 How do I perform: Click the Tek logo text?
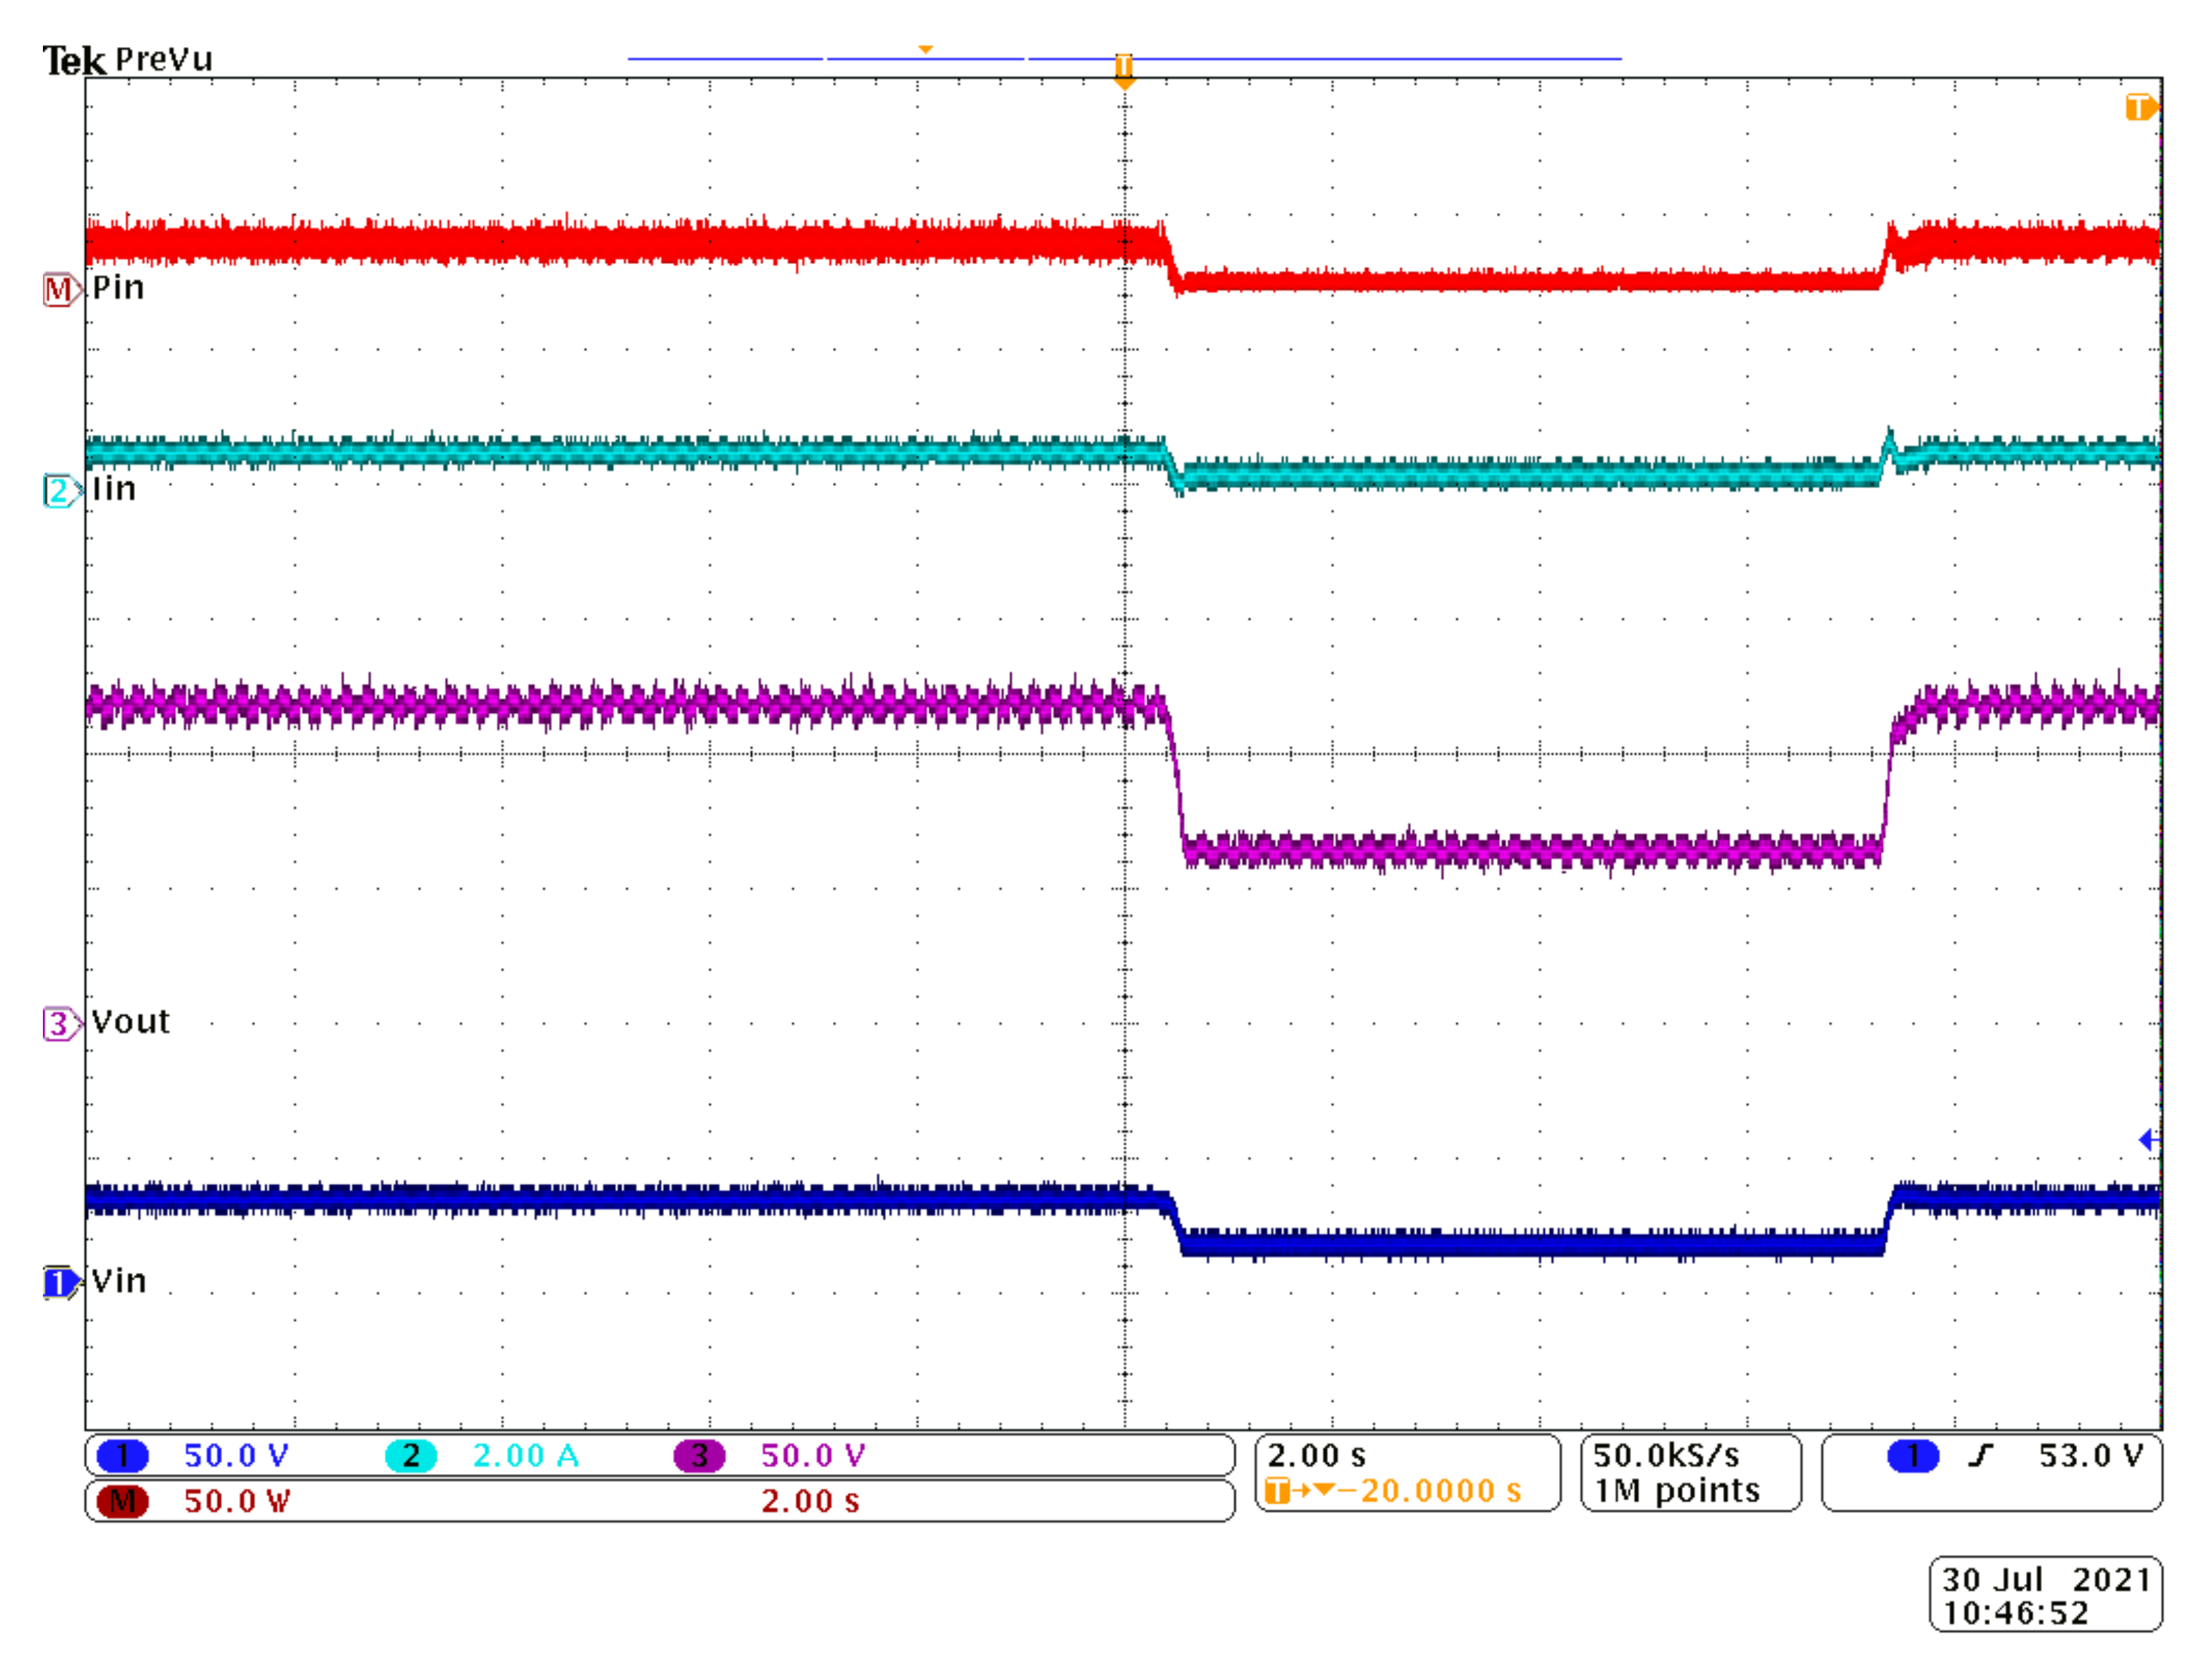tap(73, 61)
